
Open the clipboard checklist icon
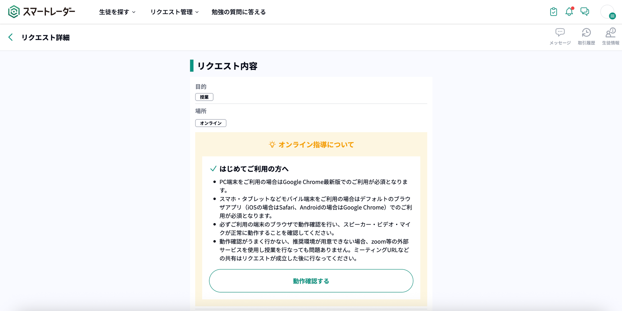coord(553,12)
